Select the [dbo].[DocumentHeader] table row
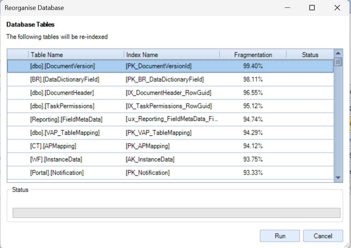The height and width of the screenshot is (248, 351). [62, 93]
